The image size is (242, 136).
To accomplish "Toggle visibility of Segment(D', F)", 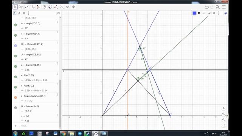I will pos(16,35).
